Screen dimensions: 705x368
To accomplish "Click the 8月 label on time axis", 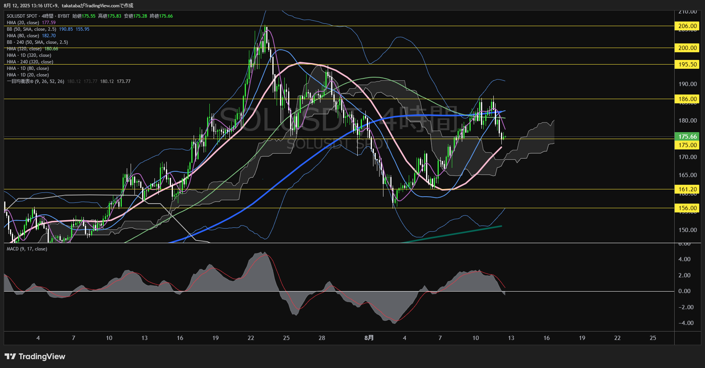I will coord(369,338).
